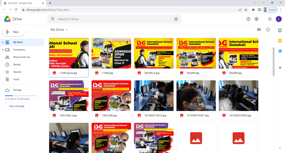
Task: Open search options filter icon
Action: tap(176, 19)
